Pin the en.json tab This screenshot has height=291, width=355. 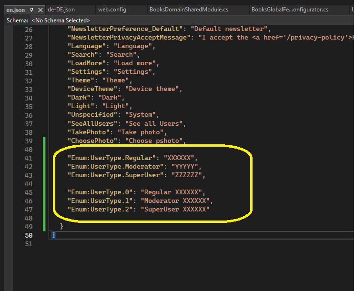point(32,10)
